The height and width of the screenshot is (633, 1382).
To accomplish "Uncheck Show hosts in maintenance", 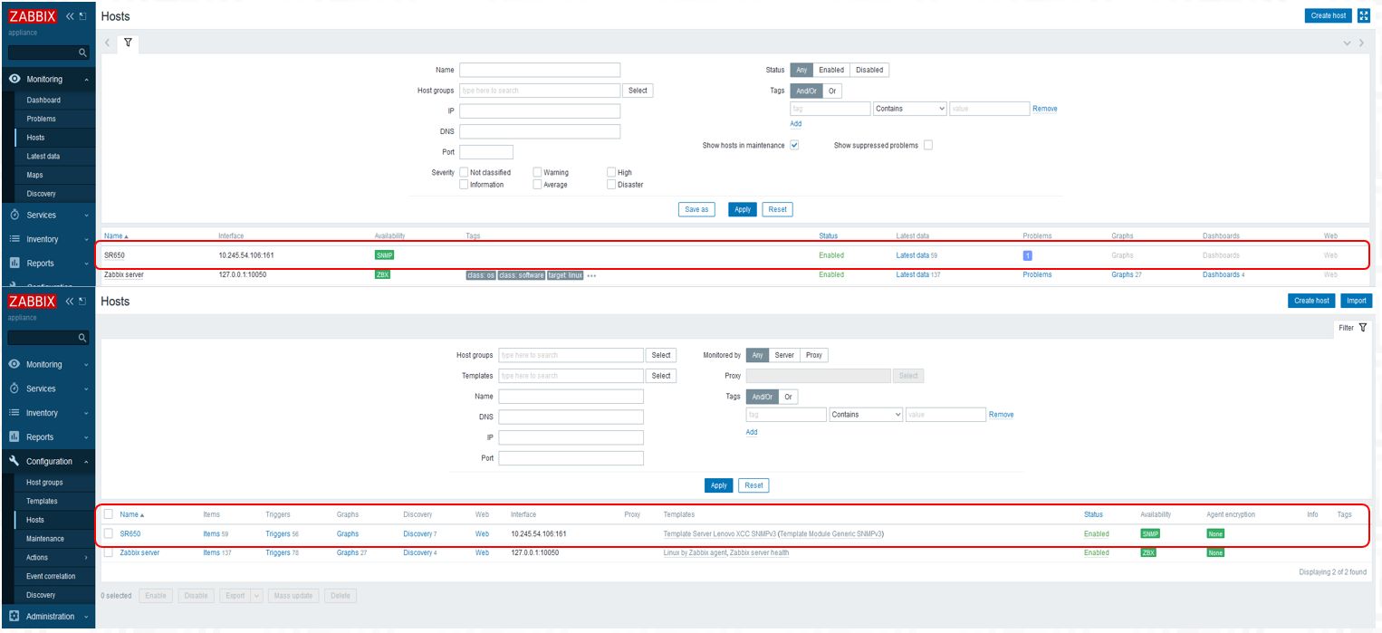I will click(794, 145).
